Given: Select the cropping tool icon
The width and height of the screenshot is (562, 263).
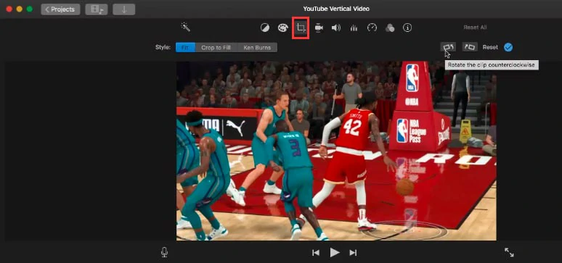Looking at the screenshot, I should (301, 28).
